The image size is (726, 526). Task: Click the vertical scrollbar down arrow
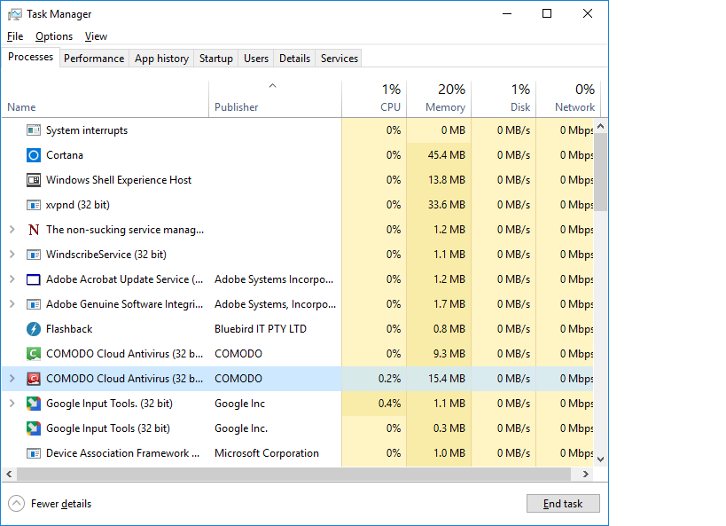tap(600, 459)
